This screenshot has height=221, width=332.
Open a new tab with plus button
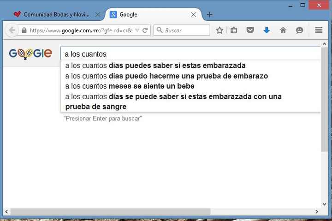coord(209,15)
